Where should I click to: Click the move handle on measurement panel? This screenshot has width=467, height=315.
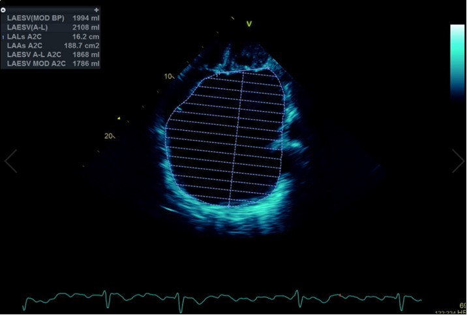coord(97,10)
